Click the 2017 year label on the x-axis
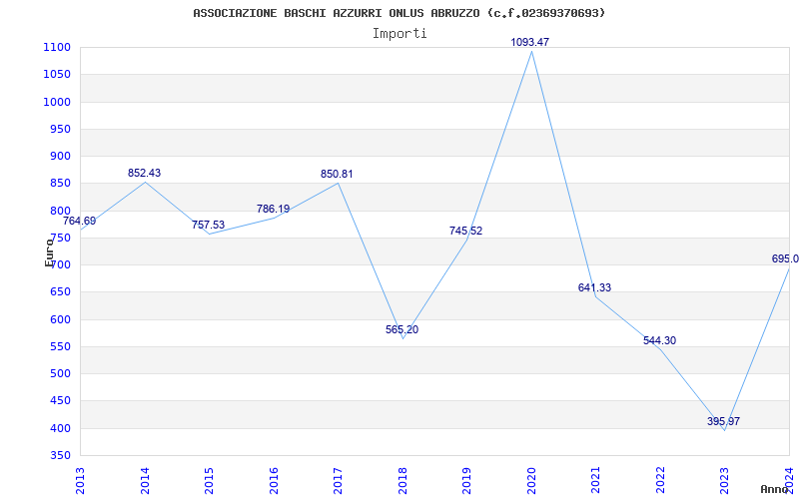Screen dimensions: 799x499 [338, 480]
